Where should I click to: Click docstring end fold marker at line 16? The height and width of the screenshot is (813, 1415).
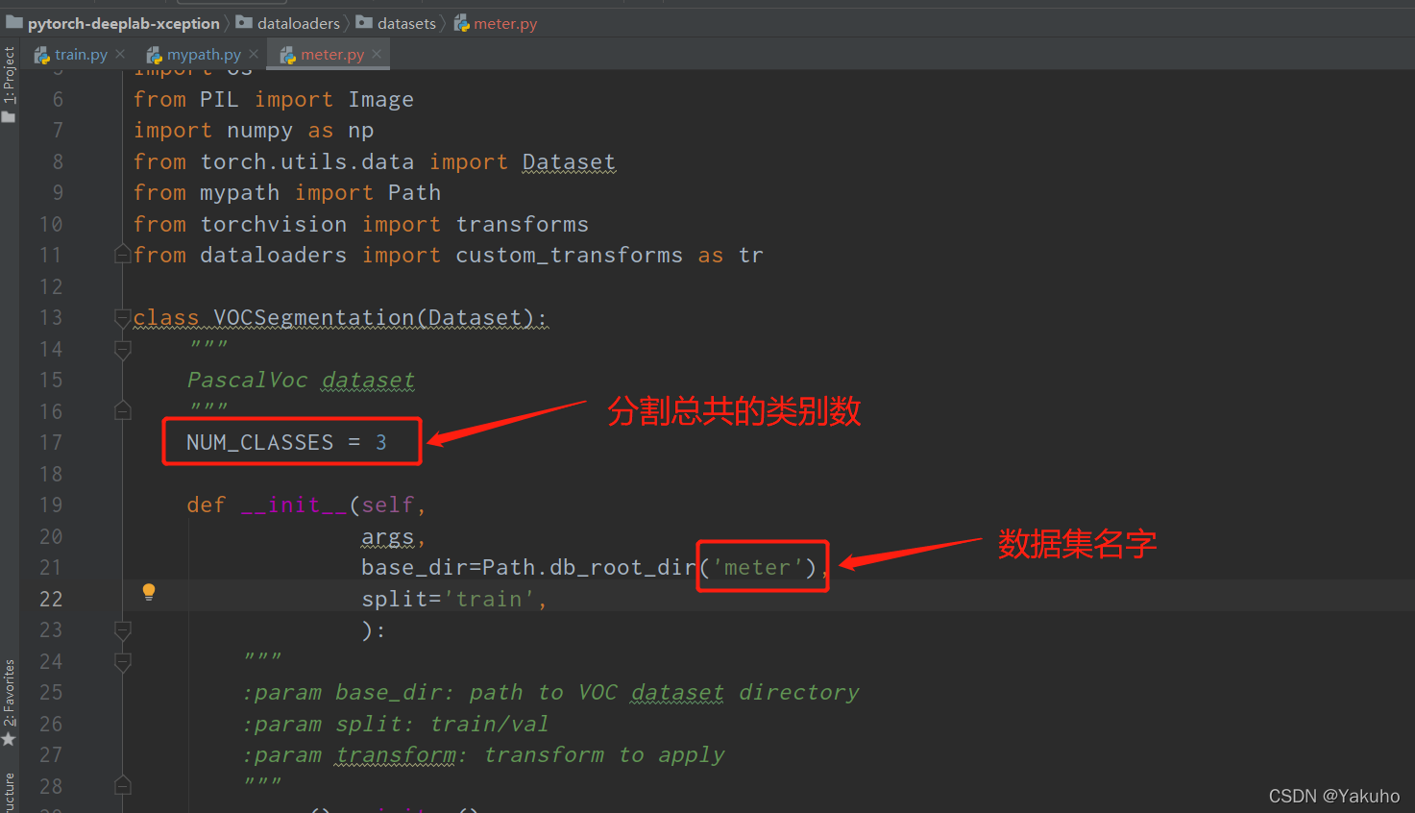coord(122,411)
